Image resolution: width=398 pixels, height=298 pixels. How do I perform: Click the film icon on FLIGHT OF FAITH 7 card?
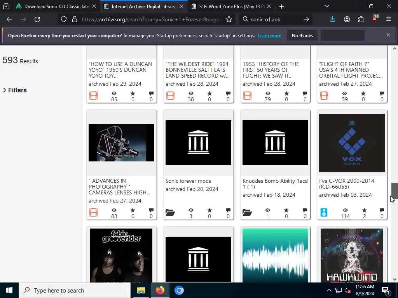324,96
